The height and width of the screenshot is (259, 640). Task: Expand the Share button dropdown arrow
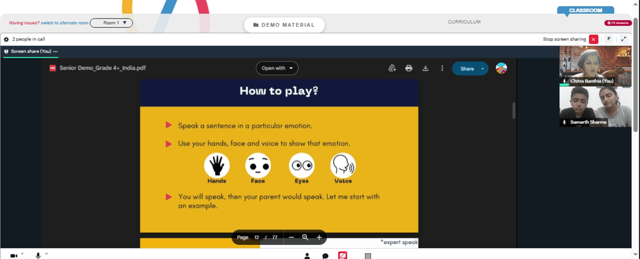[x=483, y=69]
